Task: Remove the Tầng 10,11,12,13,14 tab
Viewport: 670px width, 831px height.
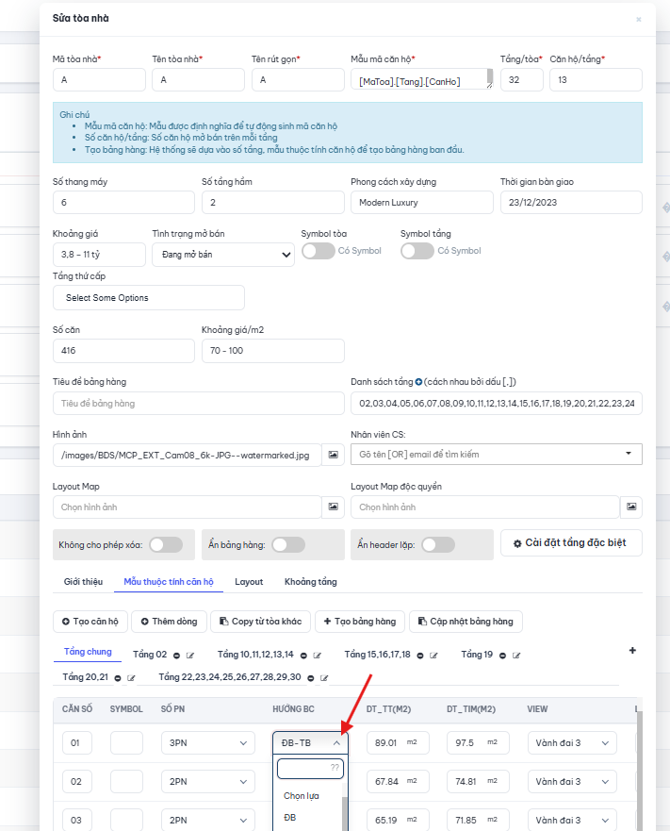Action: pos(303,656)
